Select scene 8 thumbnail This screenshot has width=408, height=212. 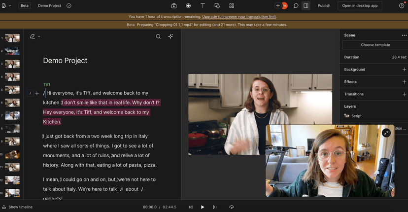[12, 128]
